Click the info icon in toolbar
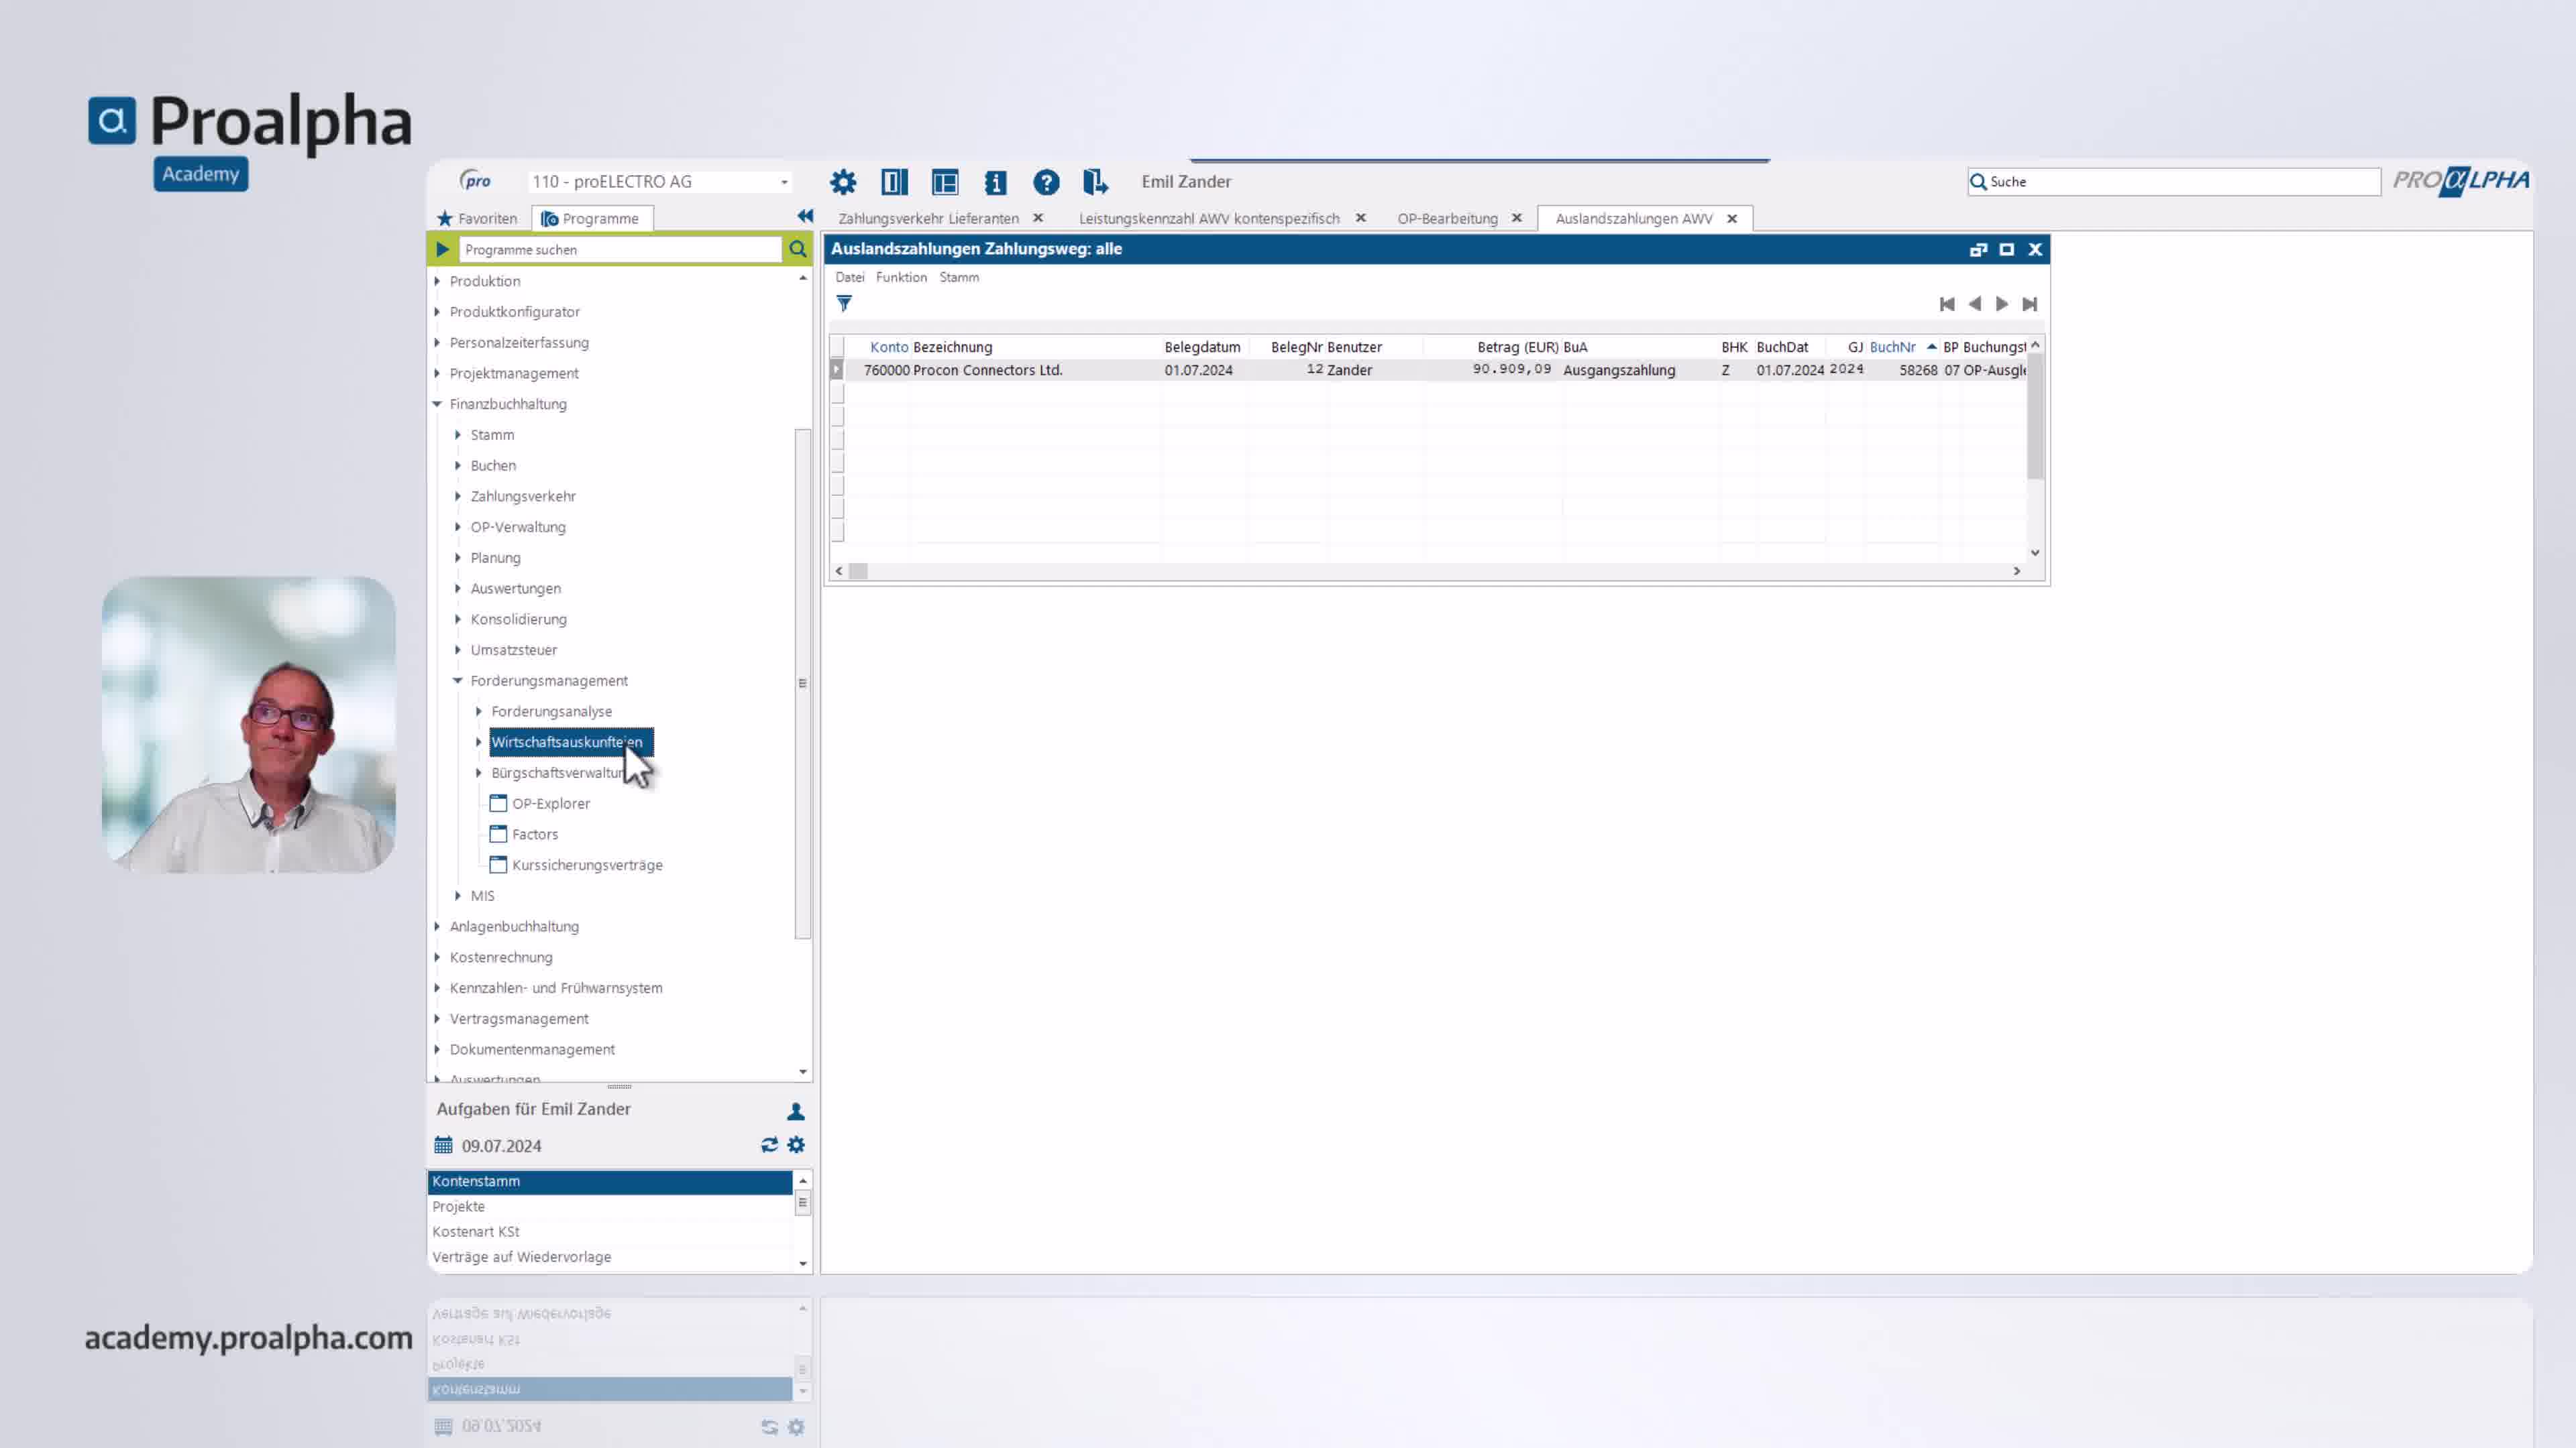 click(x=995, y=182)
